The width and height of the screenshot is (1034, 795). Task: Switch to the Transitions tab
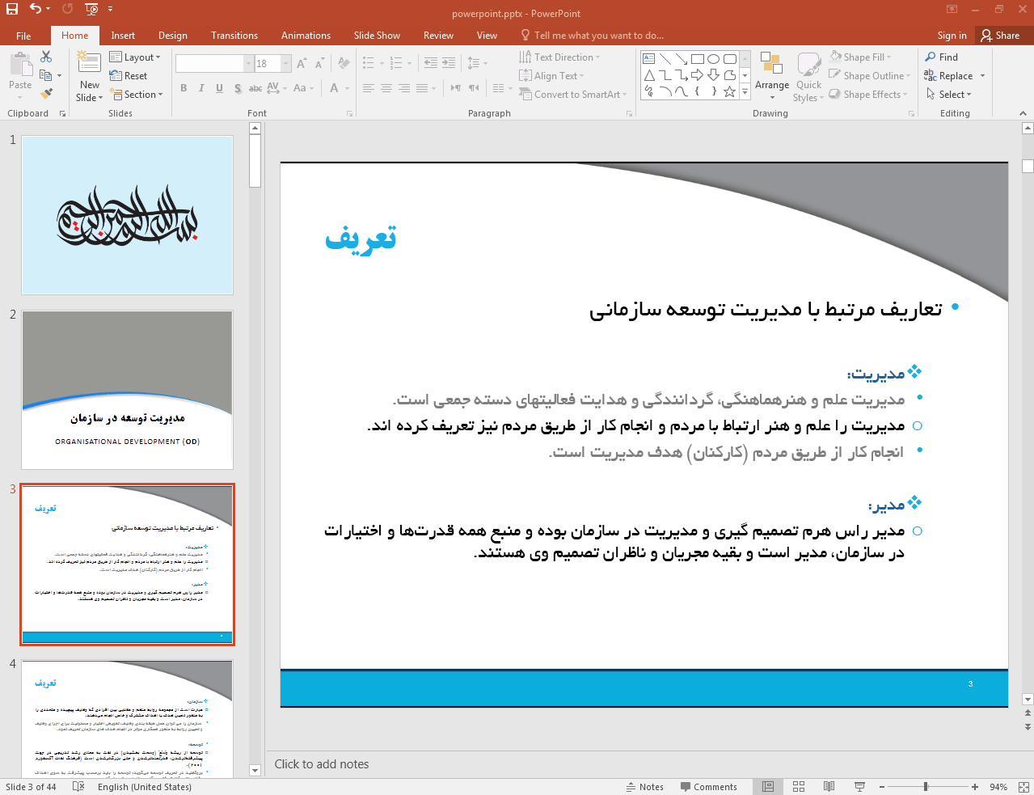[234, 36]
